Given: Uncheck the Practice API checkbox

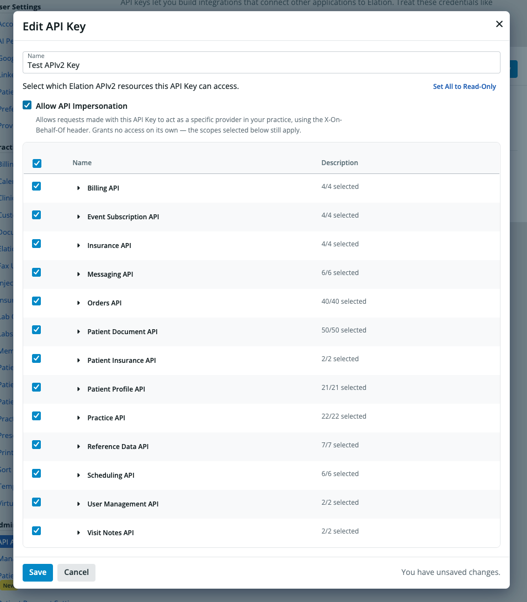Looking at the screenshot, I should click(x=36, y=416).
